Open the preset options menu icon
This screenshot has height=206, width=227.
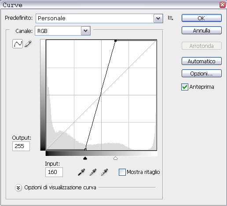click(171, 18)
